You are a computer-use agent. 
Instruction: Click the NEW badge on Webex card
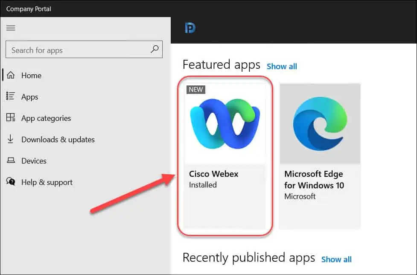pos(196,90)
